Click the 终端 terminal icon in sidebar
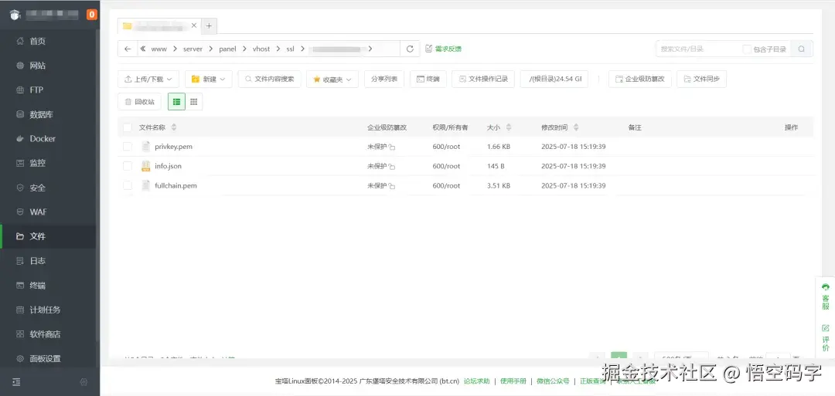Viewport: 835px width, 396px height. (x=20, y=286)
